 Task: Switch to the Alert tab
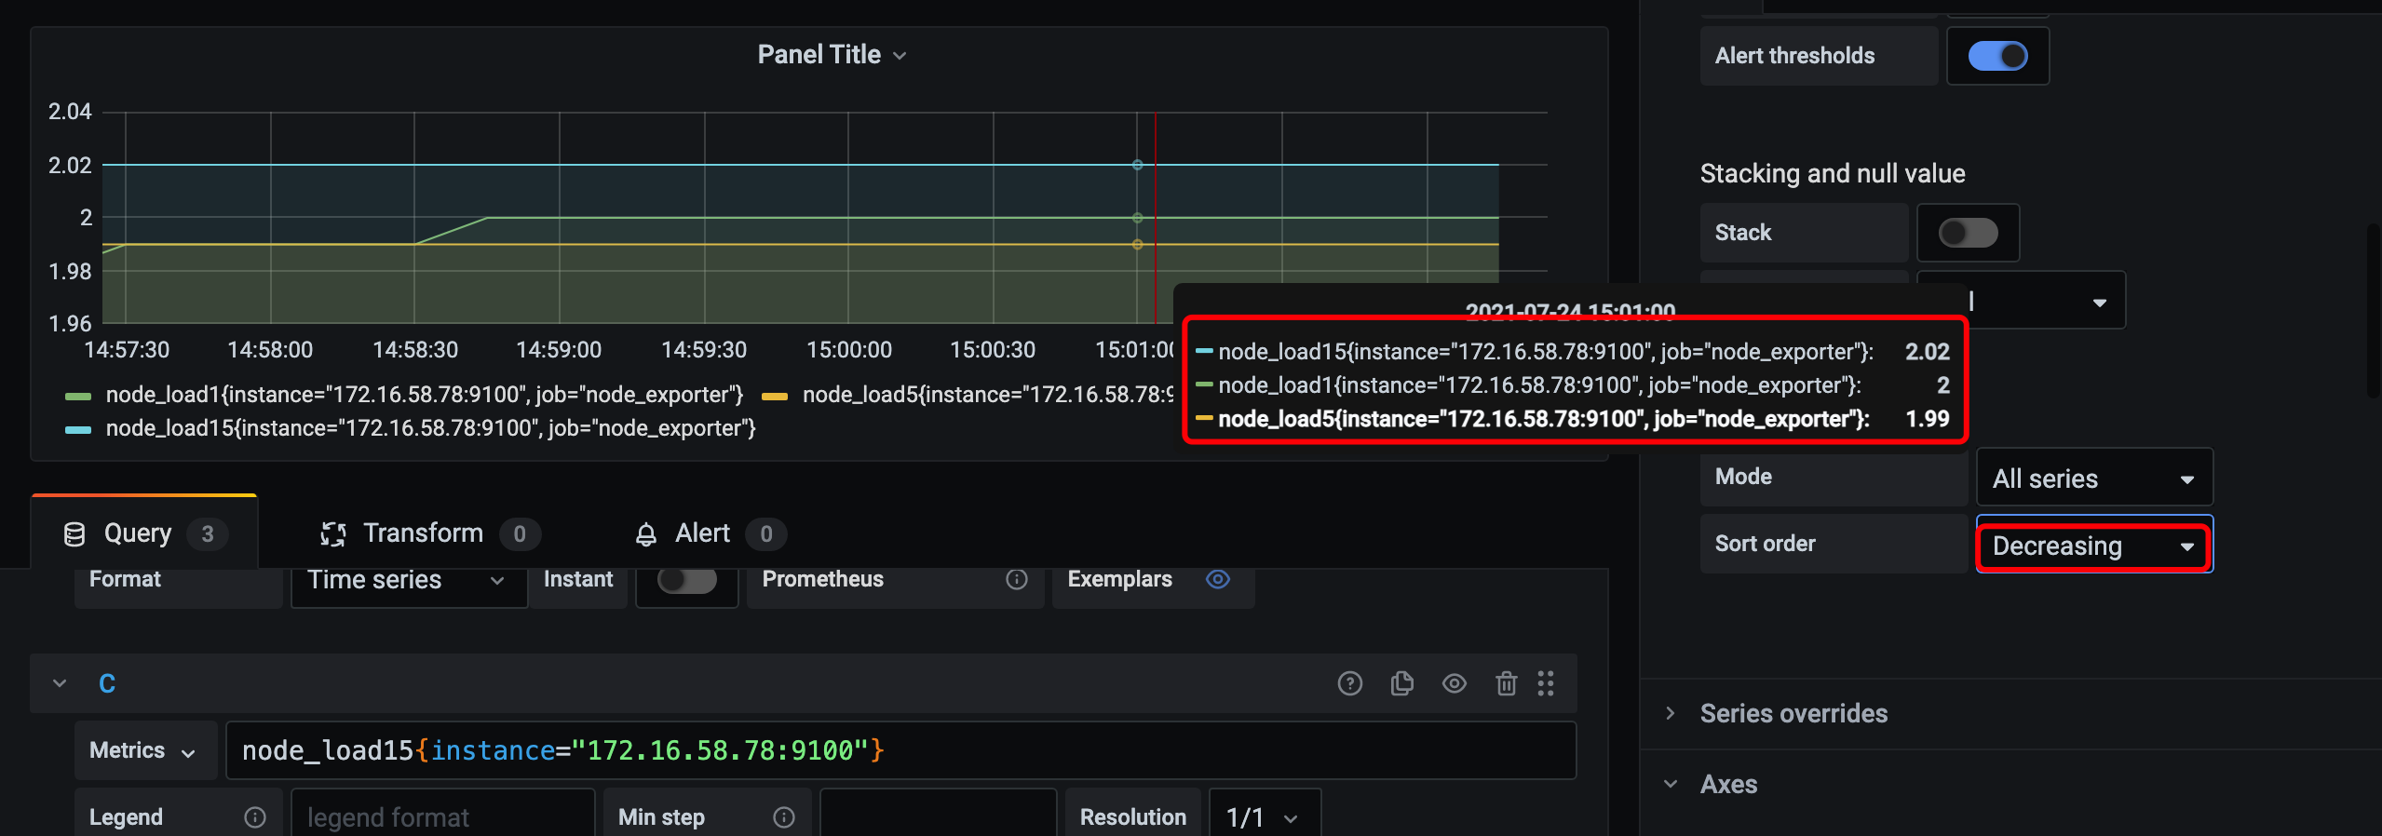coord(711,533)
